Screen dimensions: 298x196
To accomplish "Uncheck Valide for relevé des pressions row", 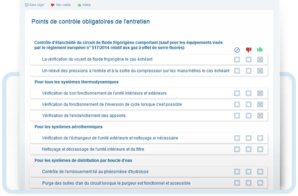I will 260,71.
